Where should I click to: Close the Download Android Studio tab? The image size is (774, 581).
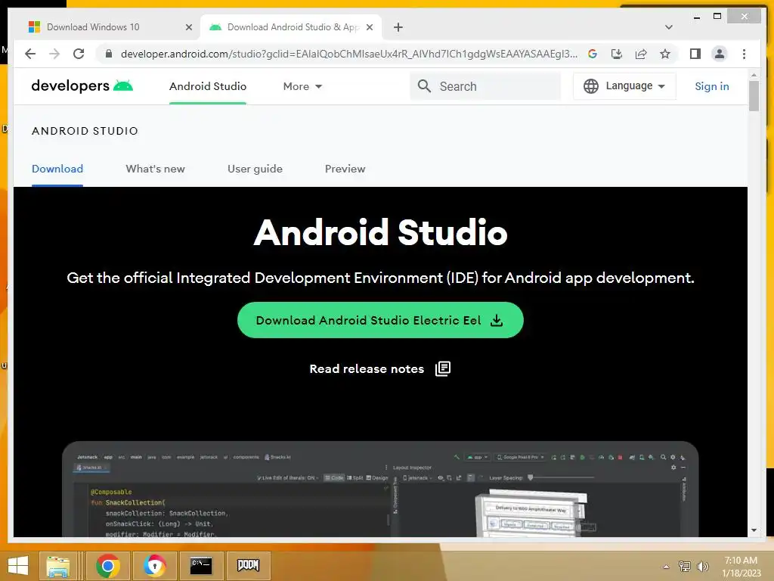click(x=369, y=27)
